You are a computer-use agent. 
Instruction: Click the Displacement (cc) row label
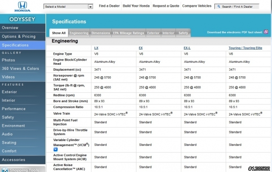pyautogui.click(x=67, y=69)
